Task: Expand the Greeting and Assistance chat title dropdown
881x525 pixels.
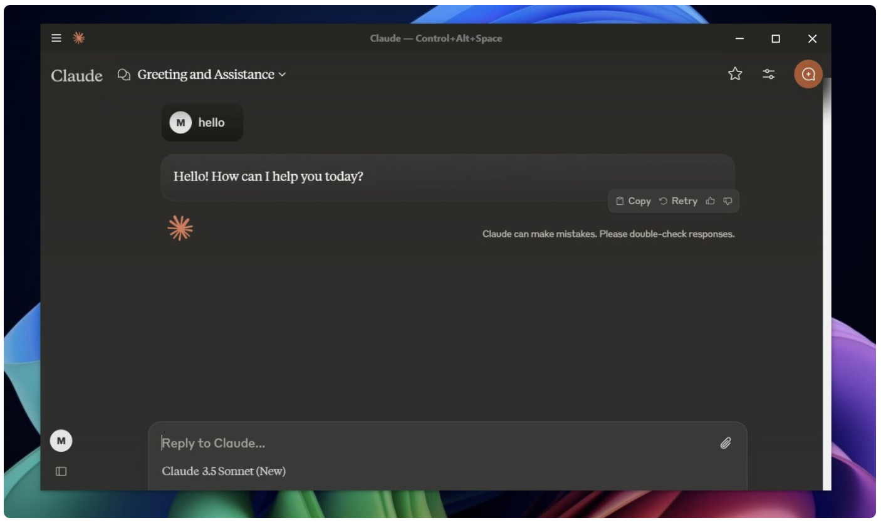Action: pos(212,75)
